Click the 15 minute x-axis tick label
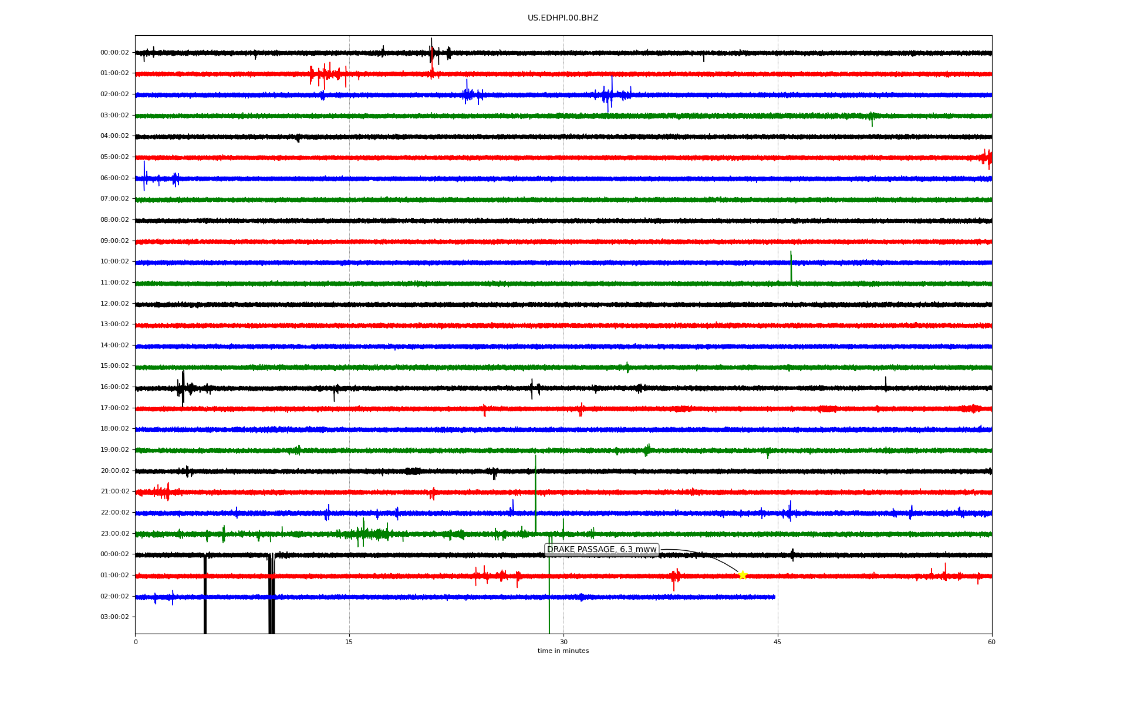This screenshot has height=704, width=1127. [349, 642]
